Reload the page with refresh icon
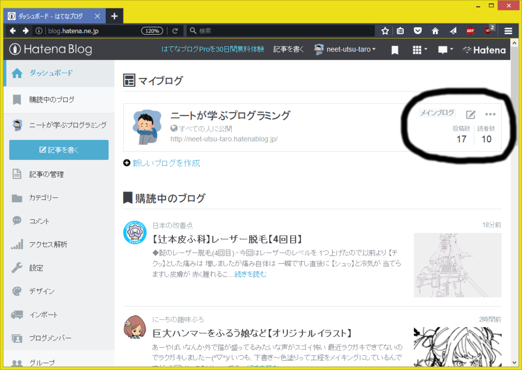The height and width of the screenshot is (370, 522). click(x=175, y=31)
